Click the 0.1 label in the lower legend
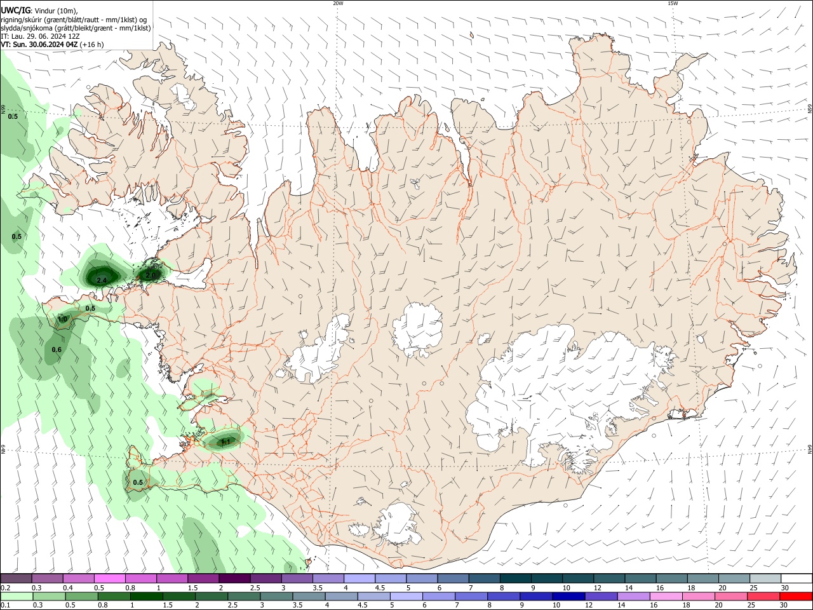 click(5, 605)
